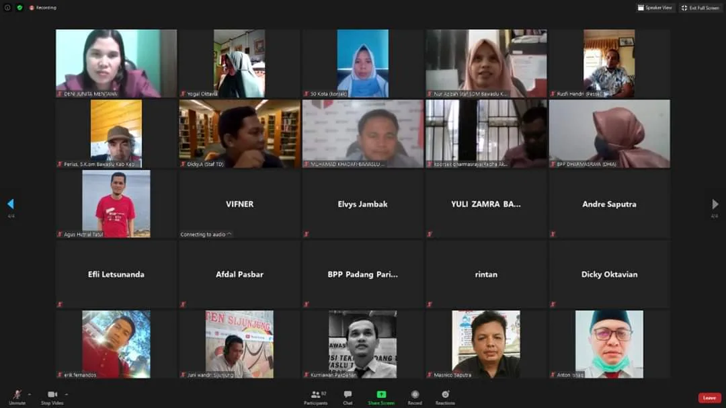Click the Record icon
The height and width of the screenshot is (408, 726).
415,395
